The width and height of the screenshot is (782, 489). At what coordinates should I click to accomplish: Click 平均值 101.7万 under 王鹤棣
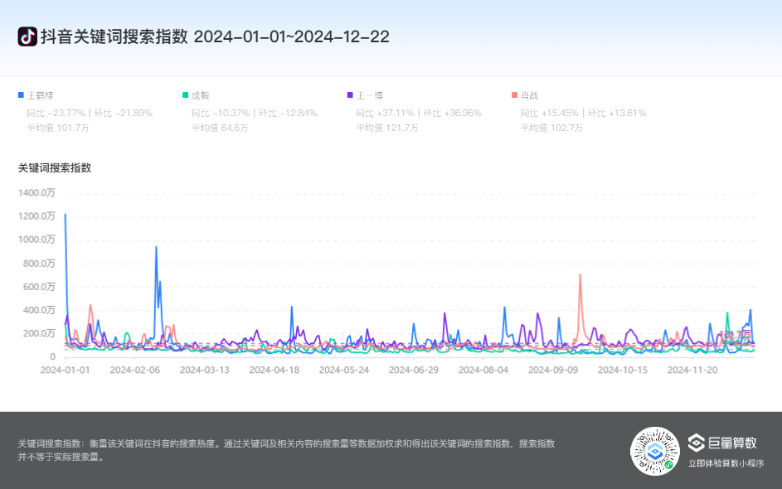(58, 128)
